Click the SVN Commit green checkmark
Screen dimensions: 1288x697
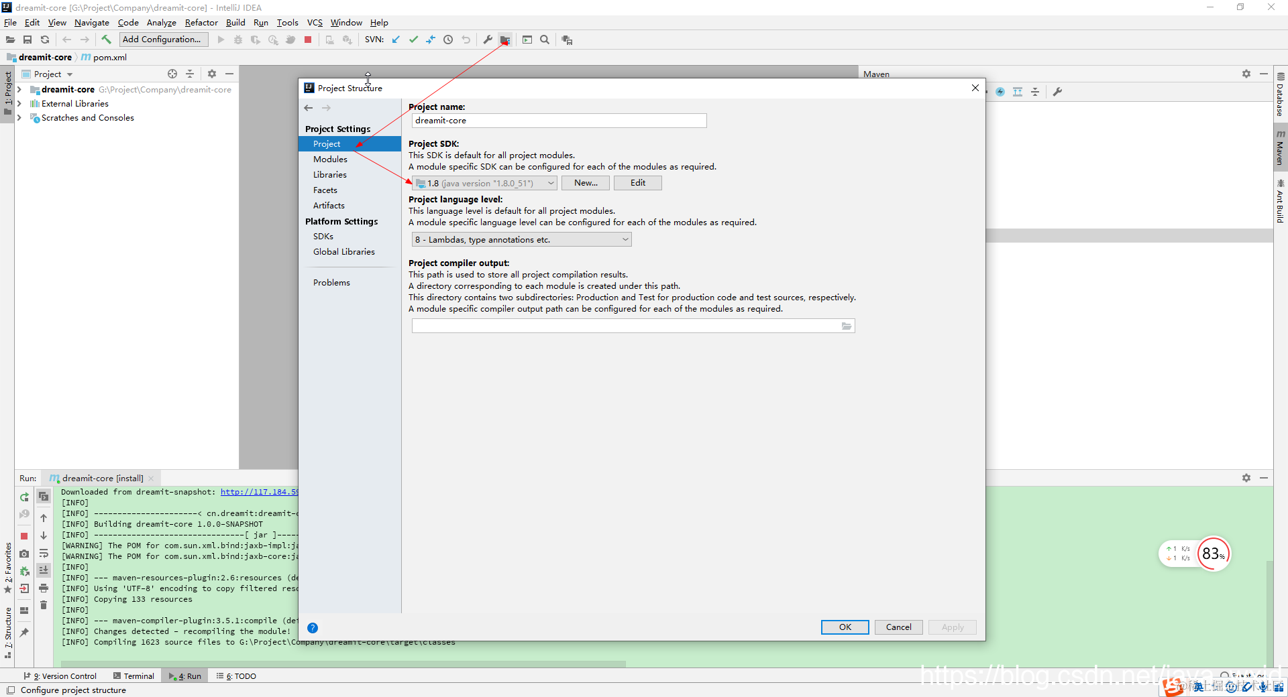413,40
